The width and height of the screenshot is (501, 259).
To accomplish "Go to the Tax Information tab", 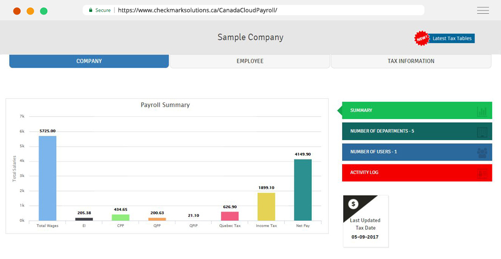I will [411, 61].
